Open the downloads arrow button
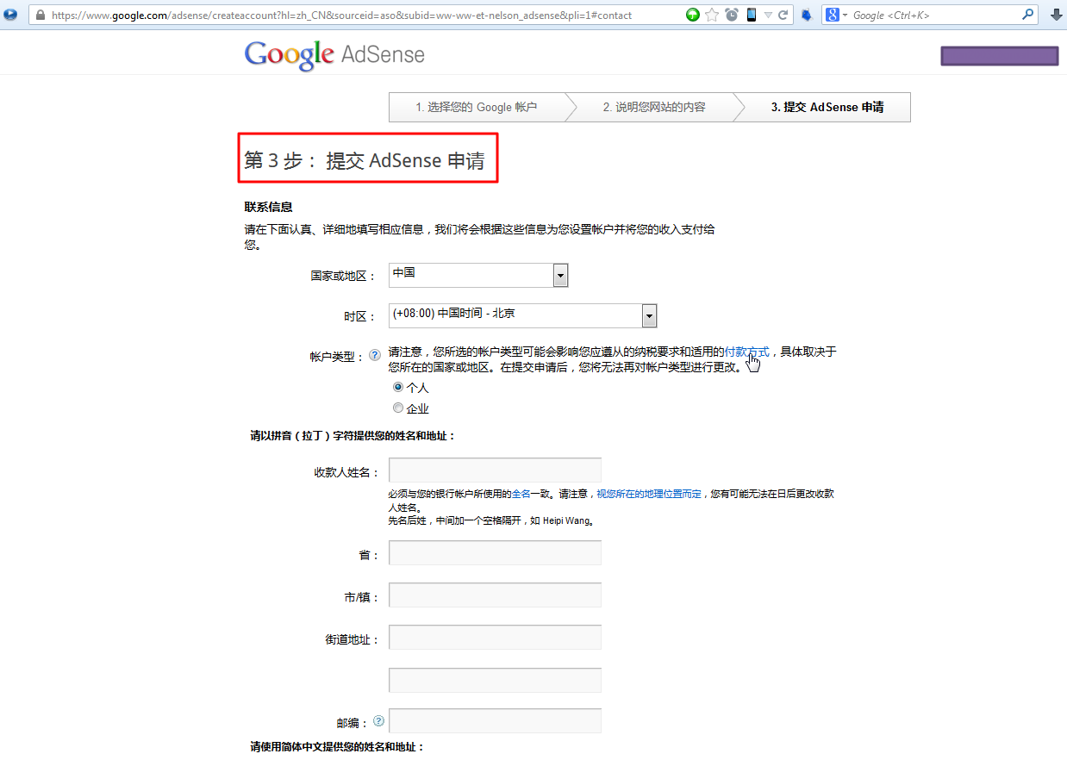The width and height of the screenshot is (1067, 760). [1056, 15]
